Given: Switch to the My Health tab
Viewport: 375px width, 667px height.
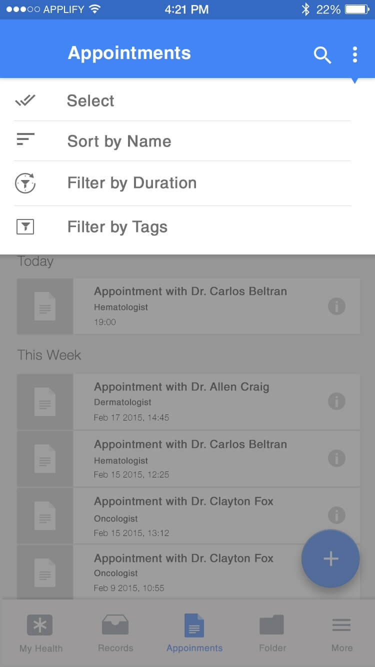Looking at the screenshot, I should click(x=40, y=633).
